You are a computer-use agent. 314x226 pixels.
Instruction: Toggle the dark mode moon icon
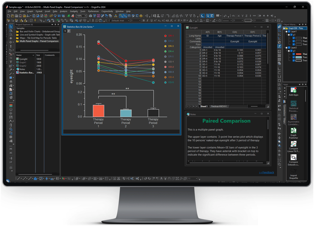pos(202,16)
